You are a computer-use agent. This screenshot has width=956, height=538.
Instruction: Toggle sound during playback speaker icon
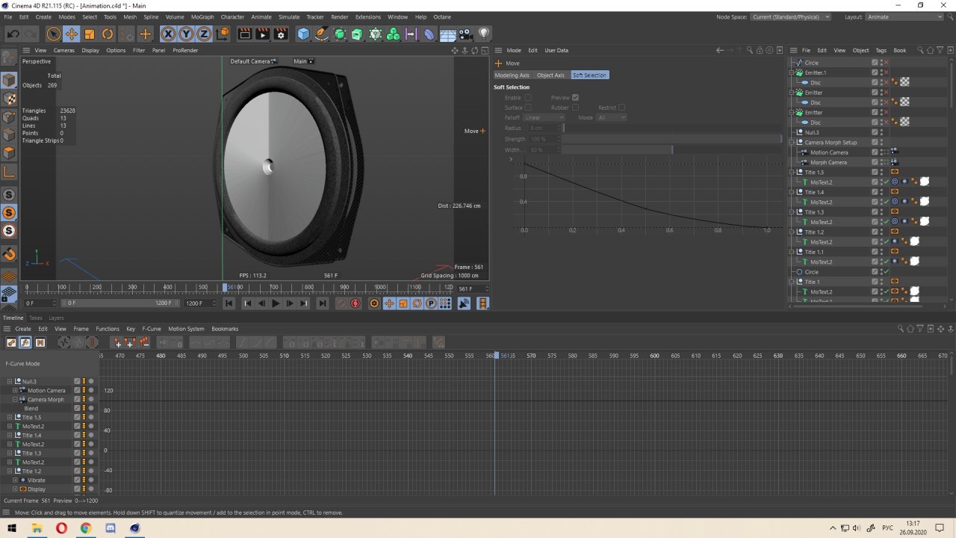click(x=464, y=303)
